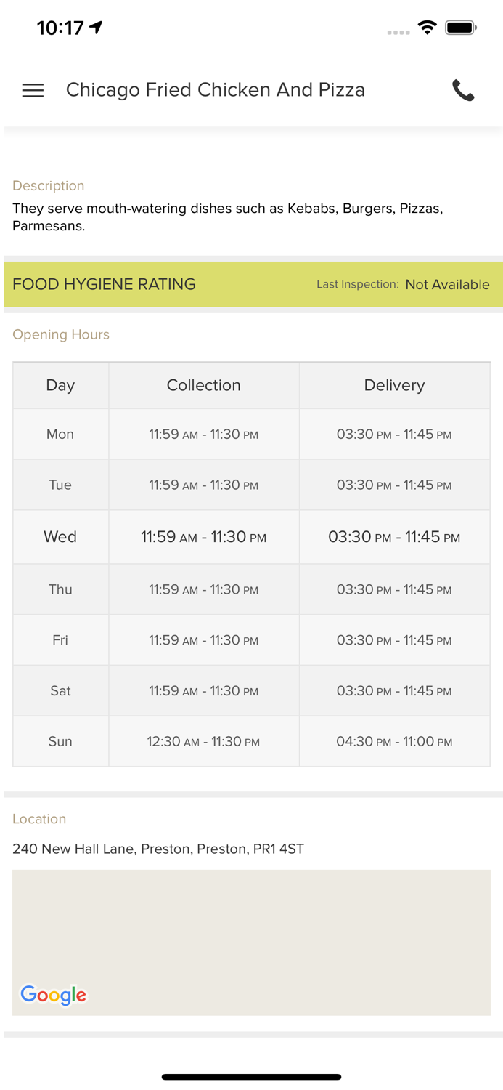This screenshot has width=503, height=1090.
Task: Tap the 10:17 status bar clock
Action: point(60,28)
